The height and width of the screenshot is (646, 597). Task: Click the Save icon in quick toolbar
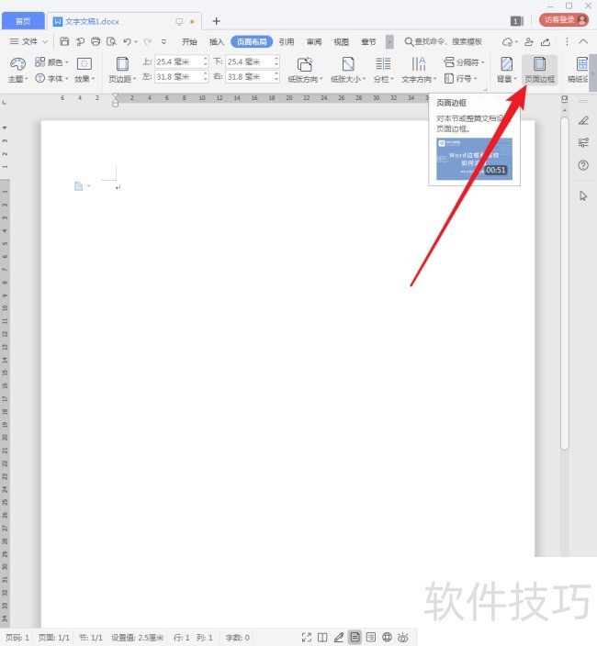(x=64, y=41)
